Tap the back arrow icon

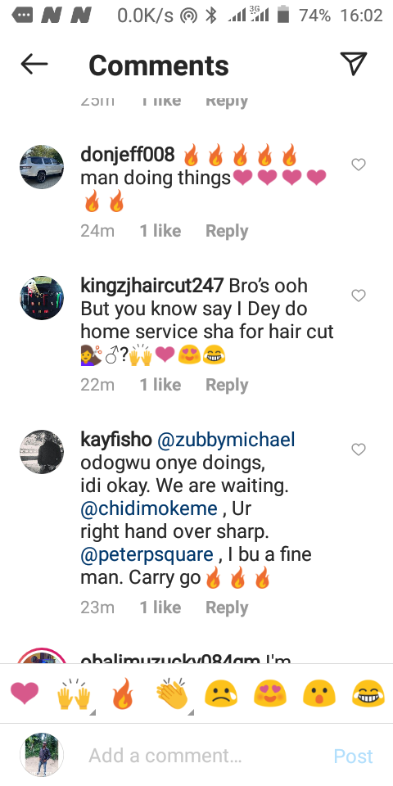tap(34, 64)
